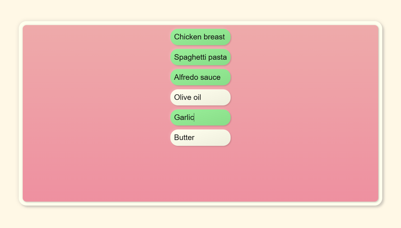The height and width of the screenshot is (228, 401).
Task: Select the topmost ingredient pill, Chicken breast
Action: coord(200,37)
